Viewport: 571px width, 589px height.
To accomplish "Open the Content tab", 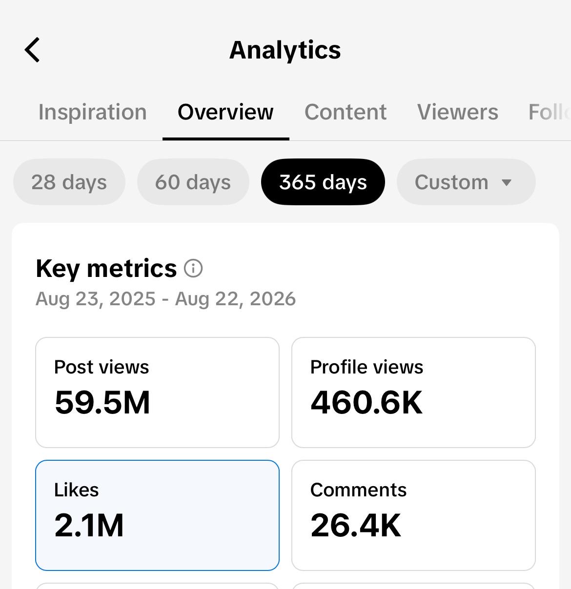I will click(346, 112).
